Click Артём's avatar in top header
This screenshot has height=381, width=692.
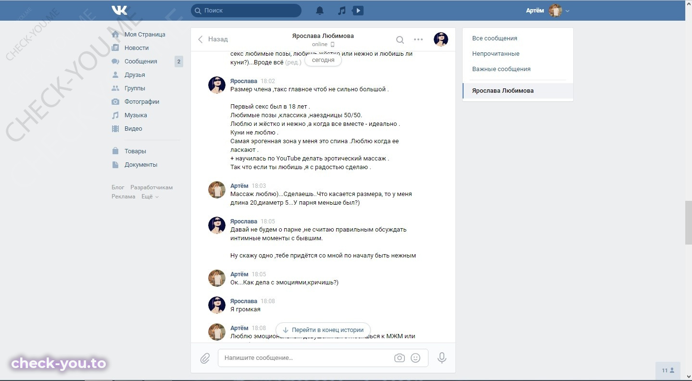point(555,11)
